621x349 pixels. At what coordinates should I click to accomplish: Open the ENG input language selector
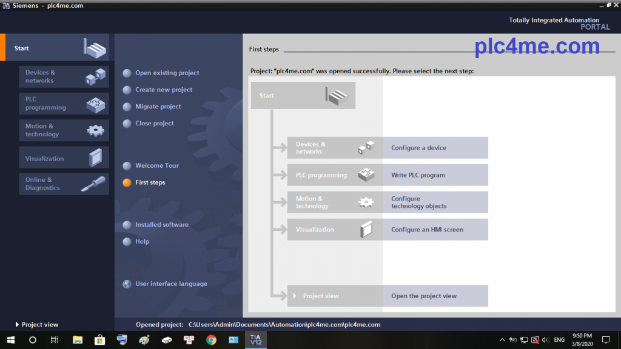559,340
